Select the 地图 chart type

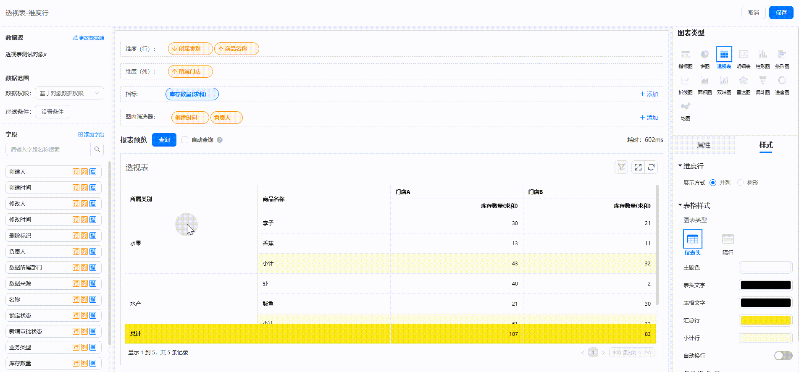[x=685, y=110]
